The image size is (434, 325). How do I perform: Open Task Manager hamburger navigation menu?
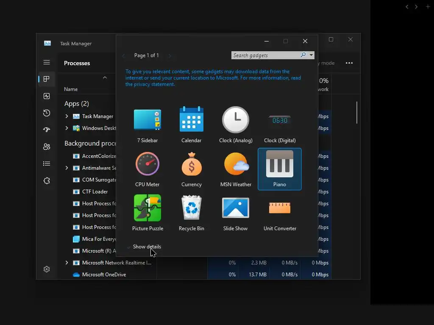pyautogui.click(x=47, y=62)
